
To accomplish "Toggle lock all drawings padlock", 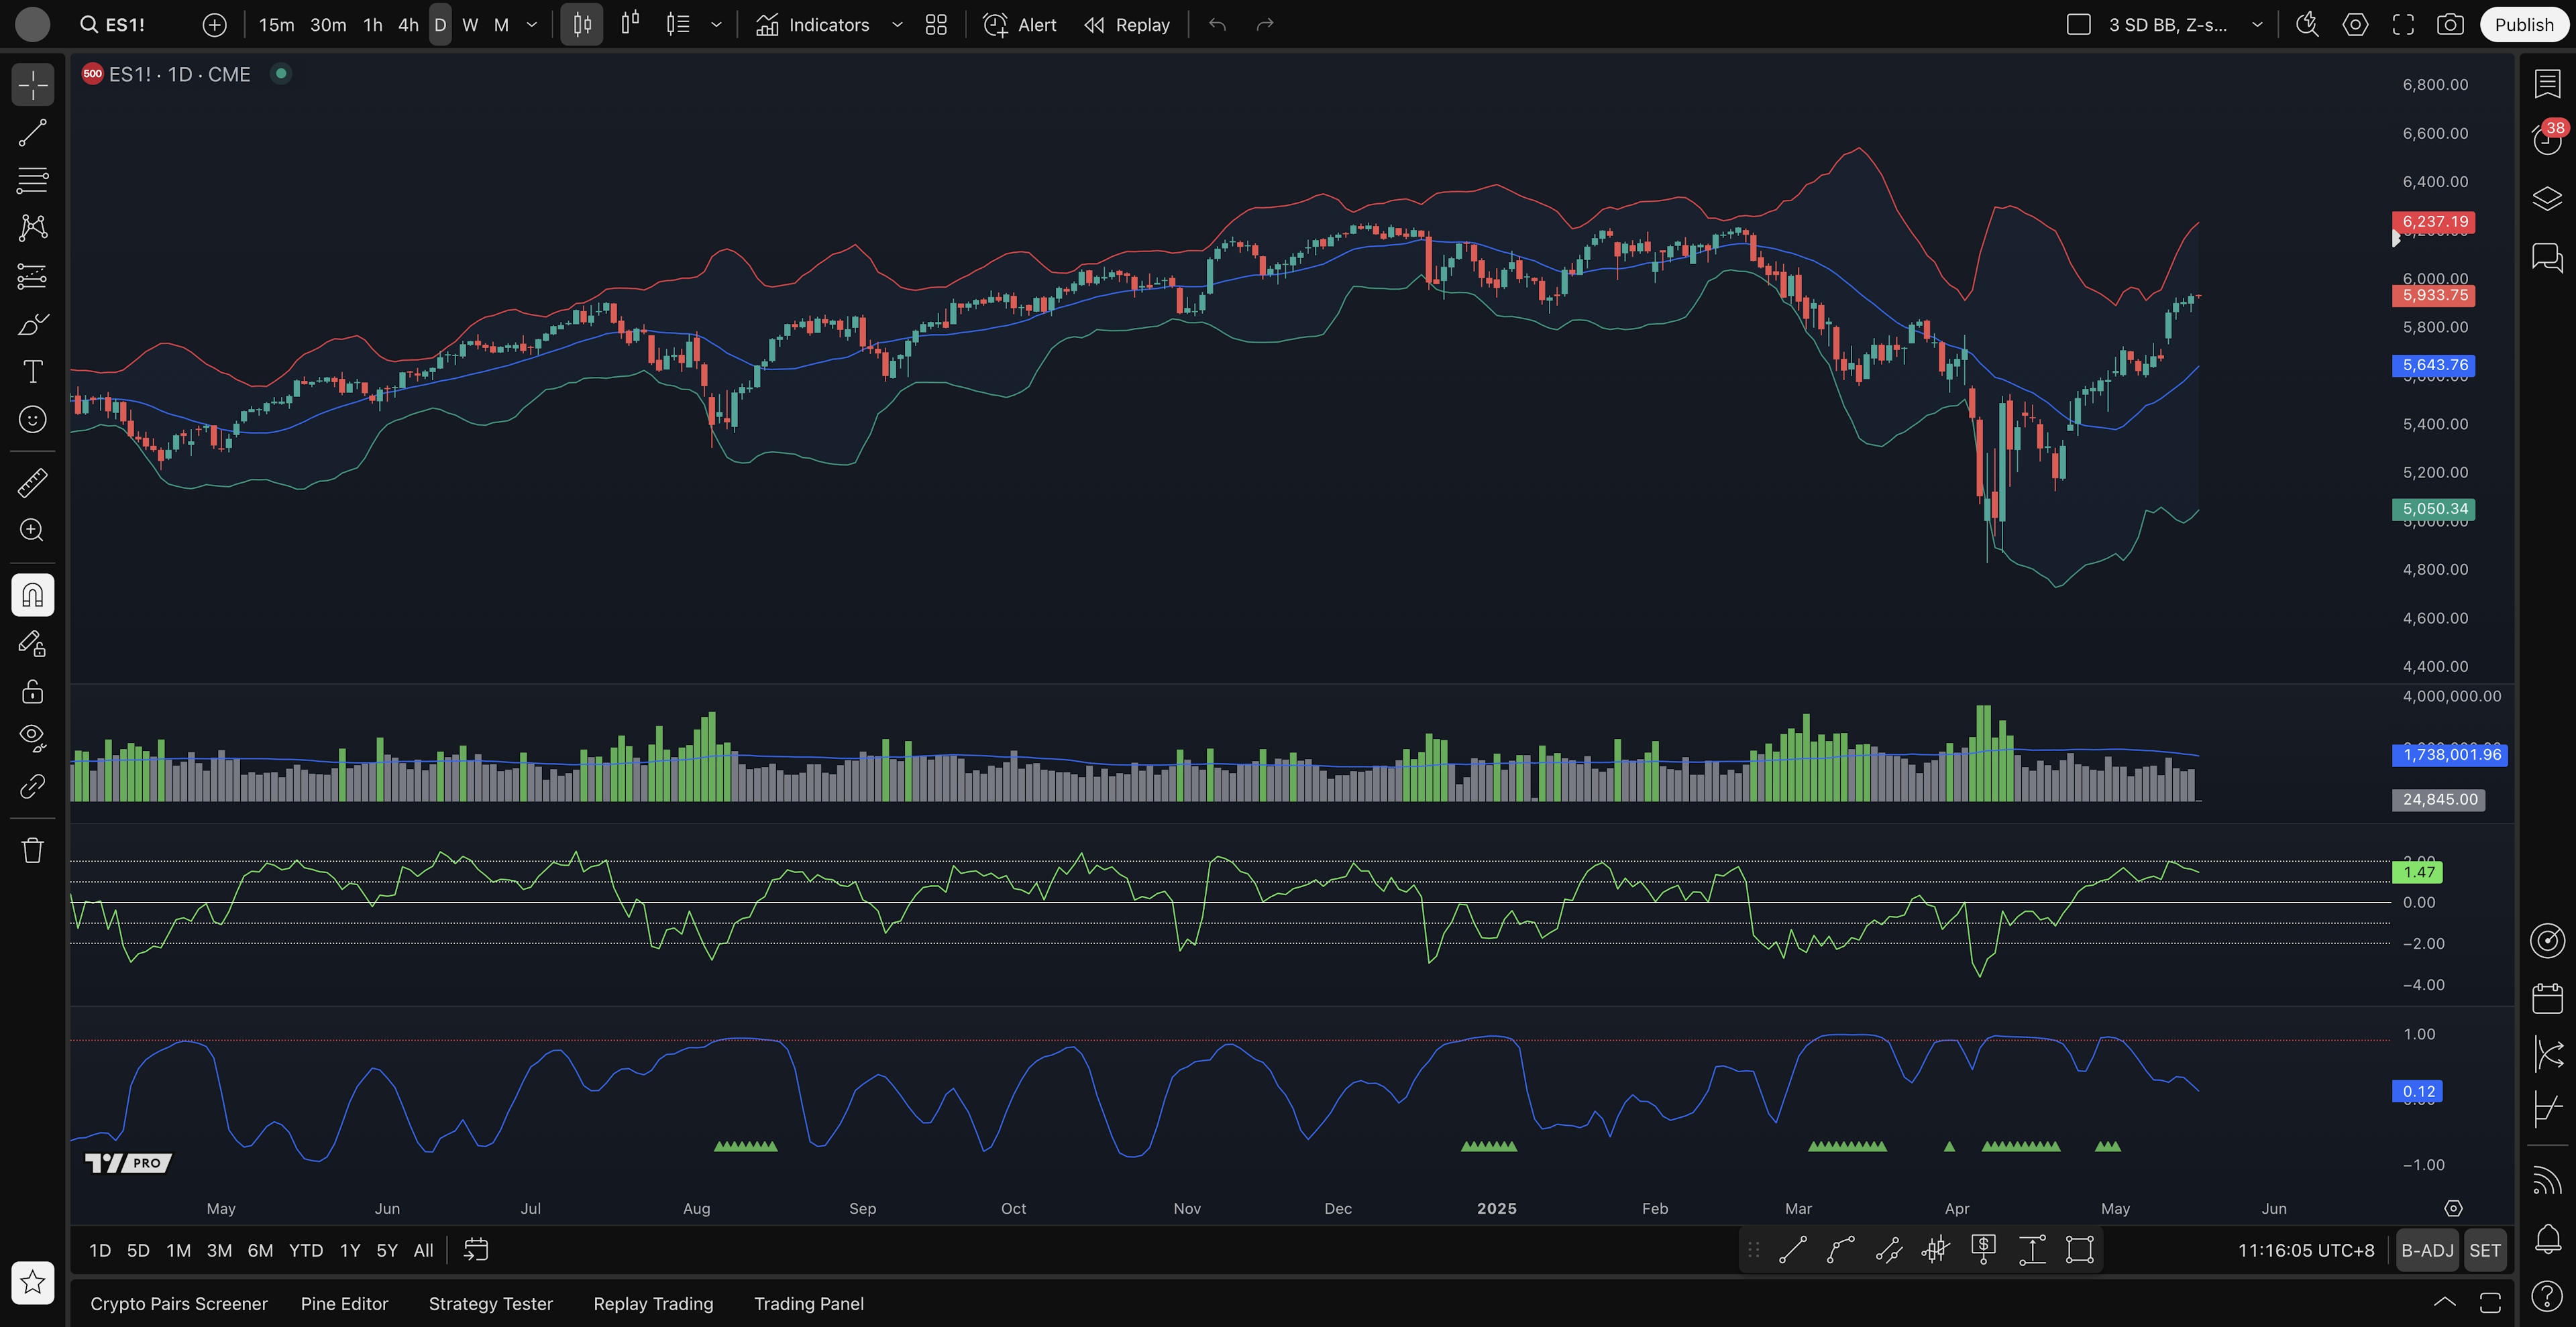I will coord(32,691).
